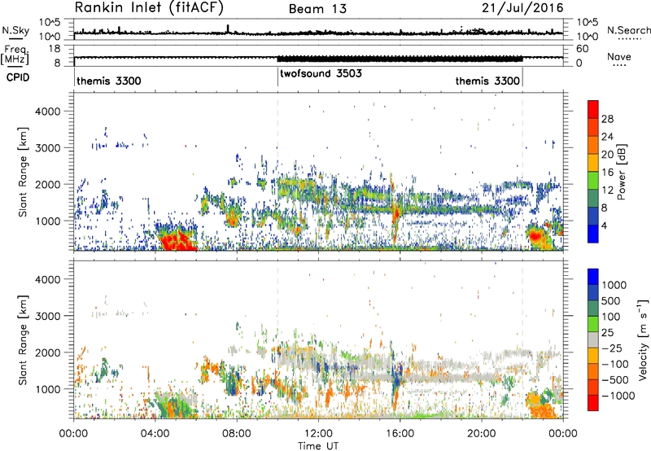
Task: Click the '20' label on power colorbar
Action: [x=607, y=155]
